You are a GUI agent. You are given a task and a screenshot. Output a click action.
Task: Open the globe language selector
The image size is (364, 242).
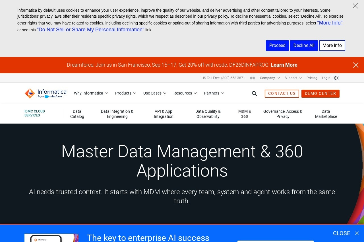253,78
